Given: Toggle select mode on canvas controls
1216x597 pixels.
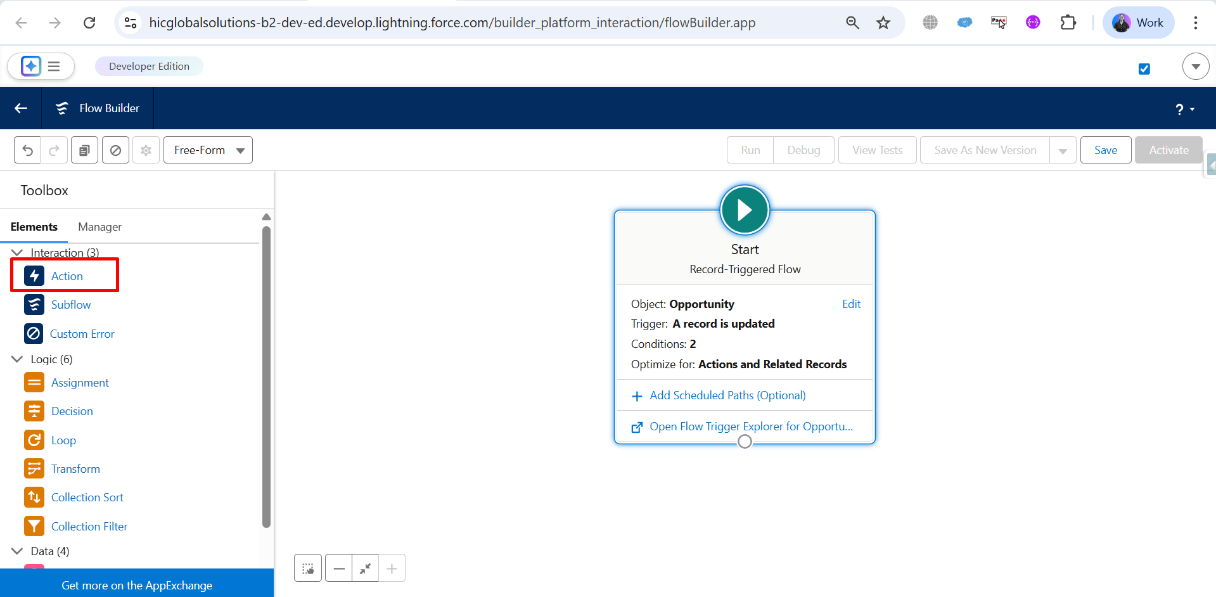Looking at the screenshot, I should [308, 568].
